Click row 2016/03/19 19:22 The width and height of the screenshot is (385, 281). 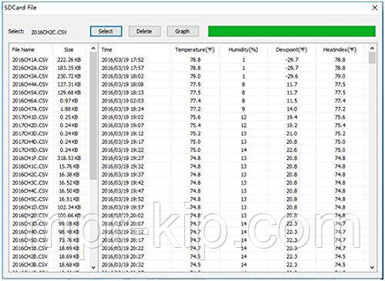[233, 150]
